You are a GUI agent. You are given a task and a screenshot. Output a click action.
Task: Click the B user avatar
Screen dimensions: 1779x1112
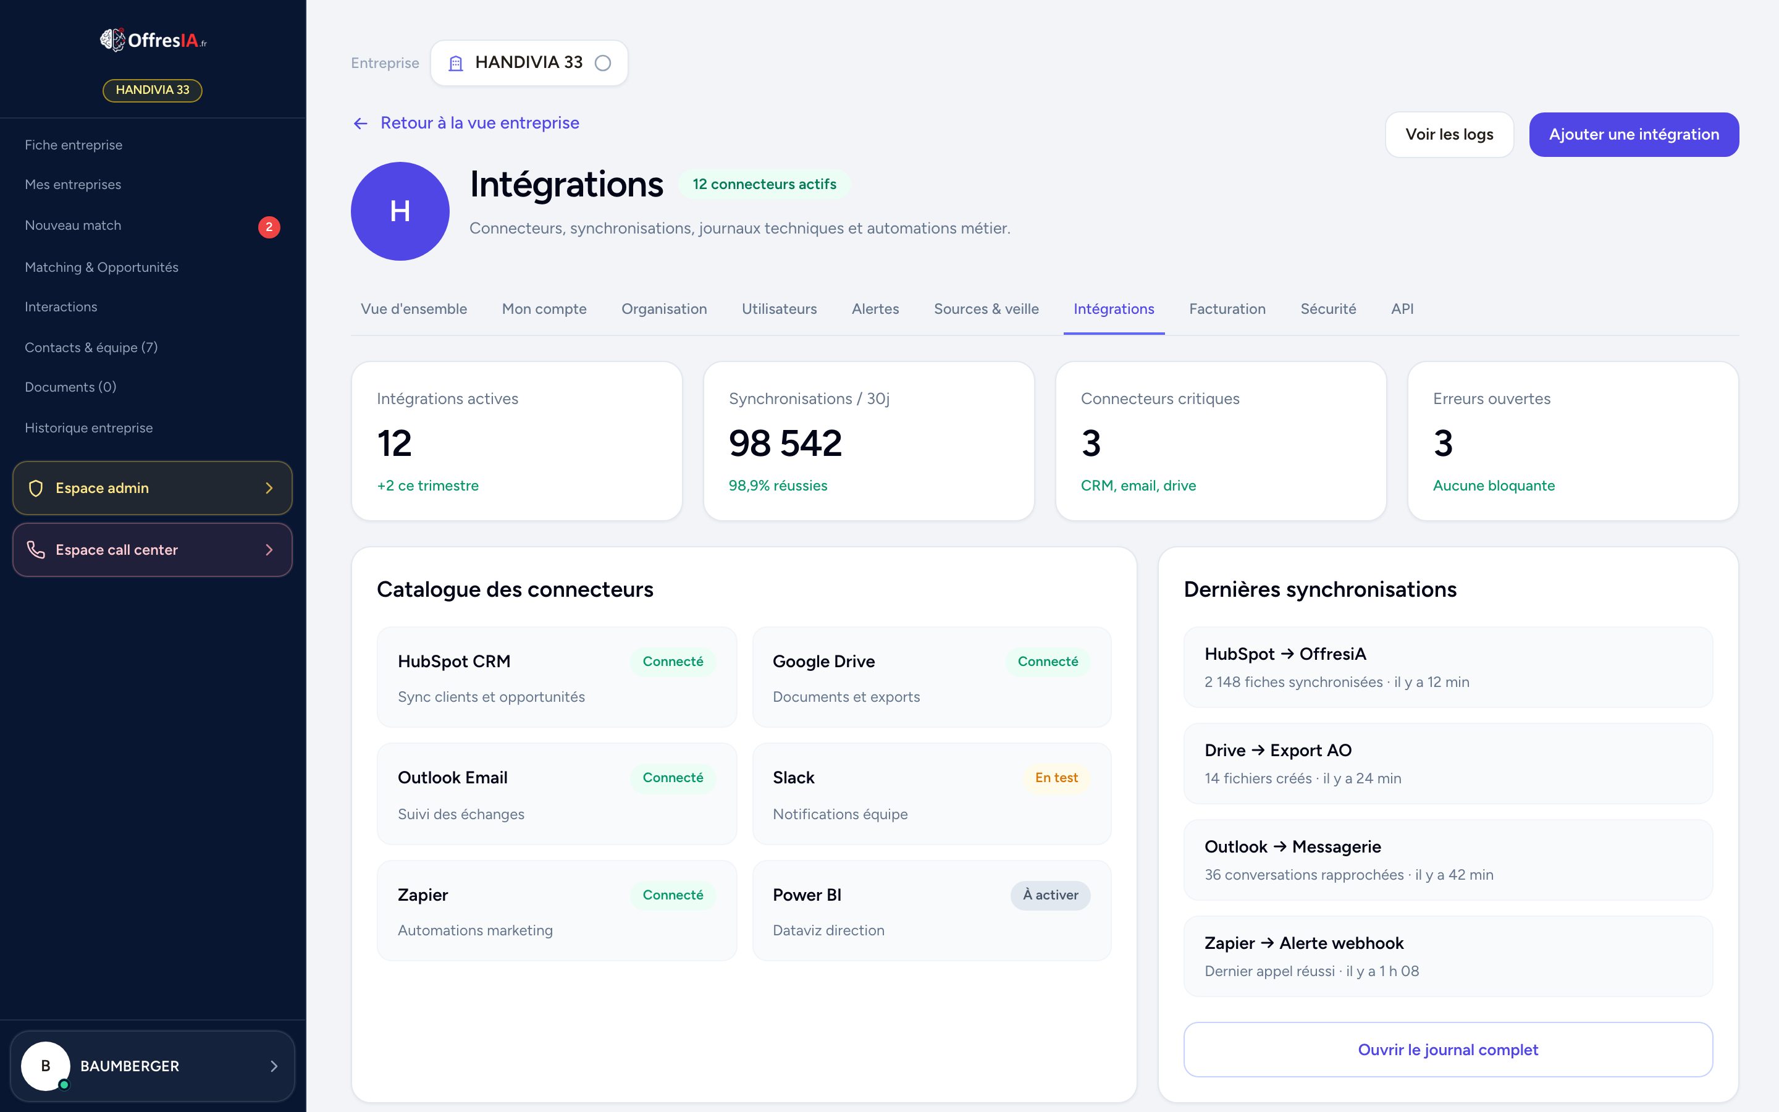coord(46,1066)
